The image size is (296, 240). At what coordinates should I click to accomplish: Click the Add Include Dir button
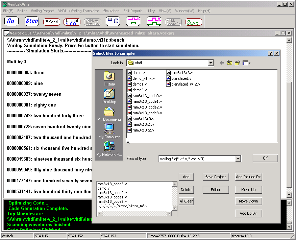248,177
